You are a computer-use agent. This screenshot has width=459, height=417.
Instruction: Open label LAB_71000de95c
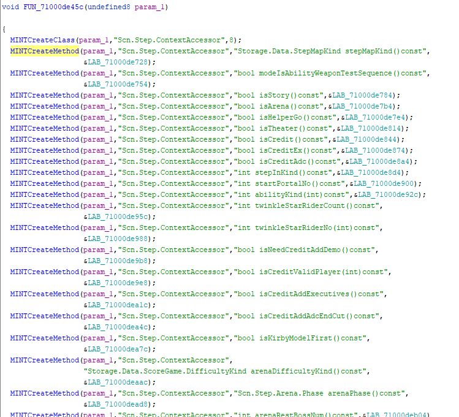click(118, 216)
